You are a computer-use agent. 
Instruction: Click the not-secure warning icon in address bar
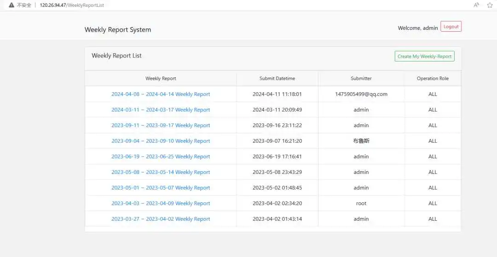12,5
